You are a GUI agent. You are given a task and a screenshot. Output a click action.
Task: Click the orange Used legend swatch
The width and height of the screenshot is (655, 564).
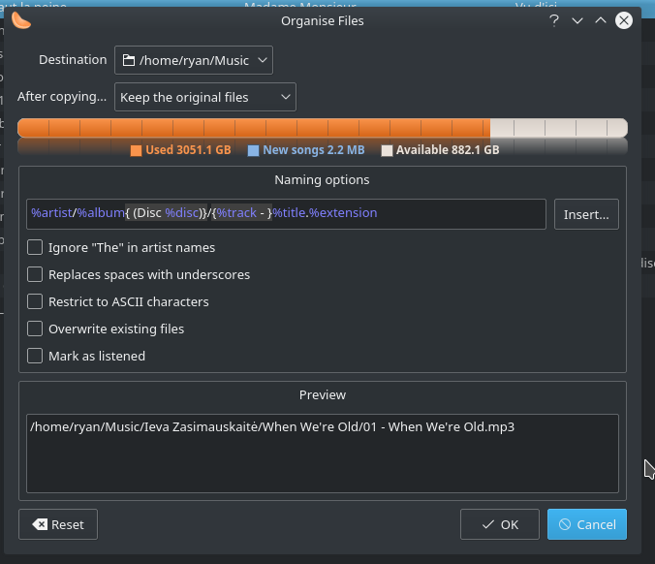pyautogui.click(x=136, y=150)
